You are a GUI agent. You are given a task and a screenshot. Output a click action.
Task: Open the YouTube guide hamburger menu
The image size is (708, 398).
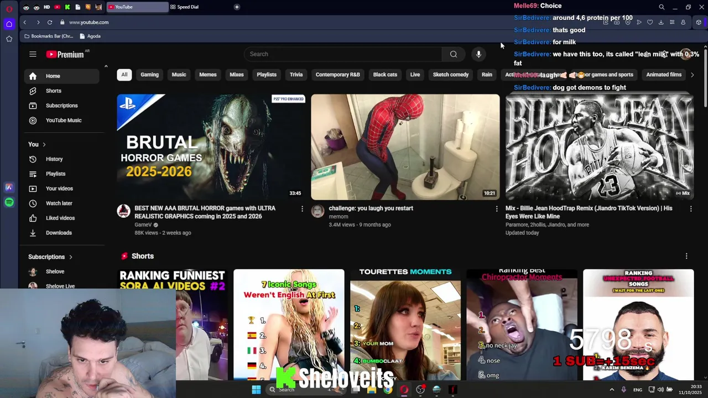(33, 54)
